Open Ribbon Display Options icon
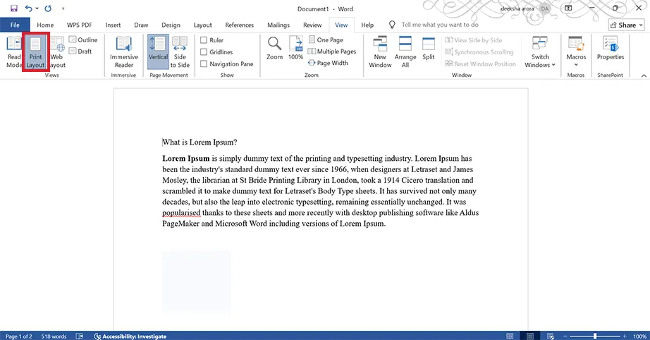Image resolution: width=650 pixels, height=340 pixels. click(x=568, y=8)
